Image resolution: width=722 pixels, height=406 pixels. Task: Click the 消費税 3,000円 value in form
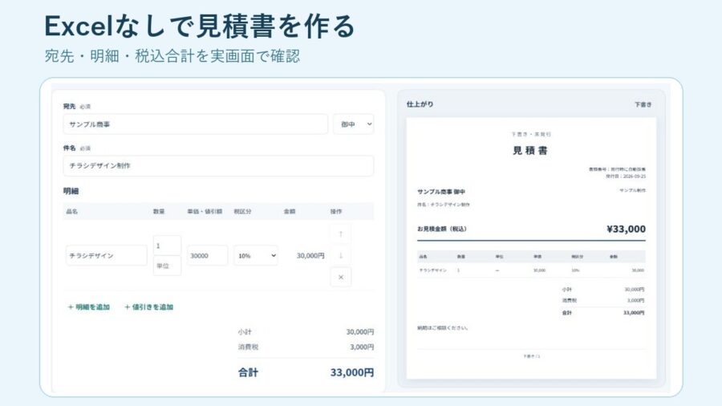362,347
